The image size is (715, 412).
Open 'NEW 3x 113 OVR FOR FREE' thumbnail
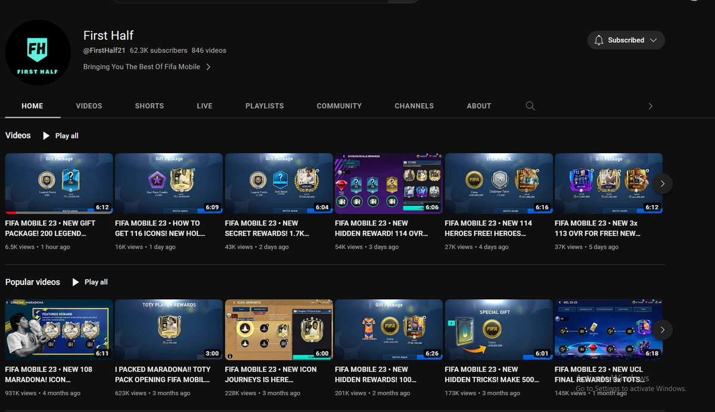[608, 184]
